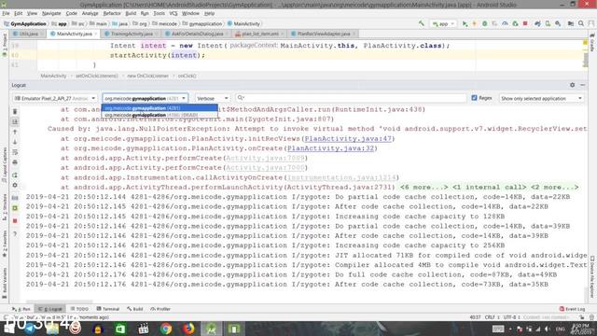Click the Make Project hammer icon

pos(421,23)
